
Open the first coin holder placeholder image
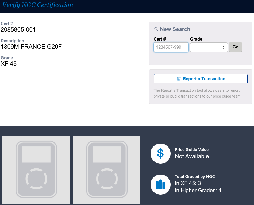36,170
